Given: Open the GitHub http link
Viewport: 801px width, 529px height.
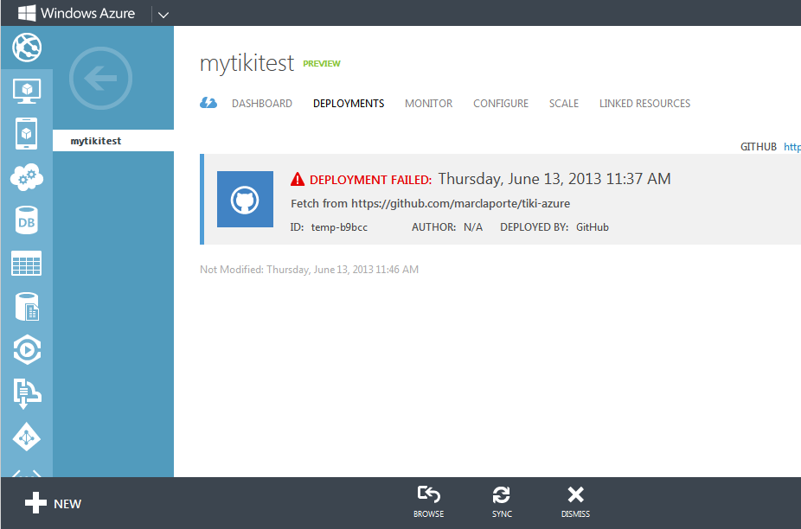Looking at the screenshot, I should click(792, 147).
